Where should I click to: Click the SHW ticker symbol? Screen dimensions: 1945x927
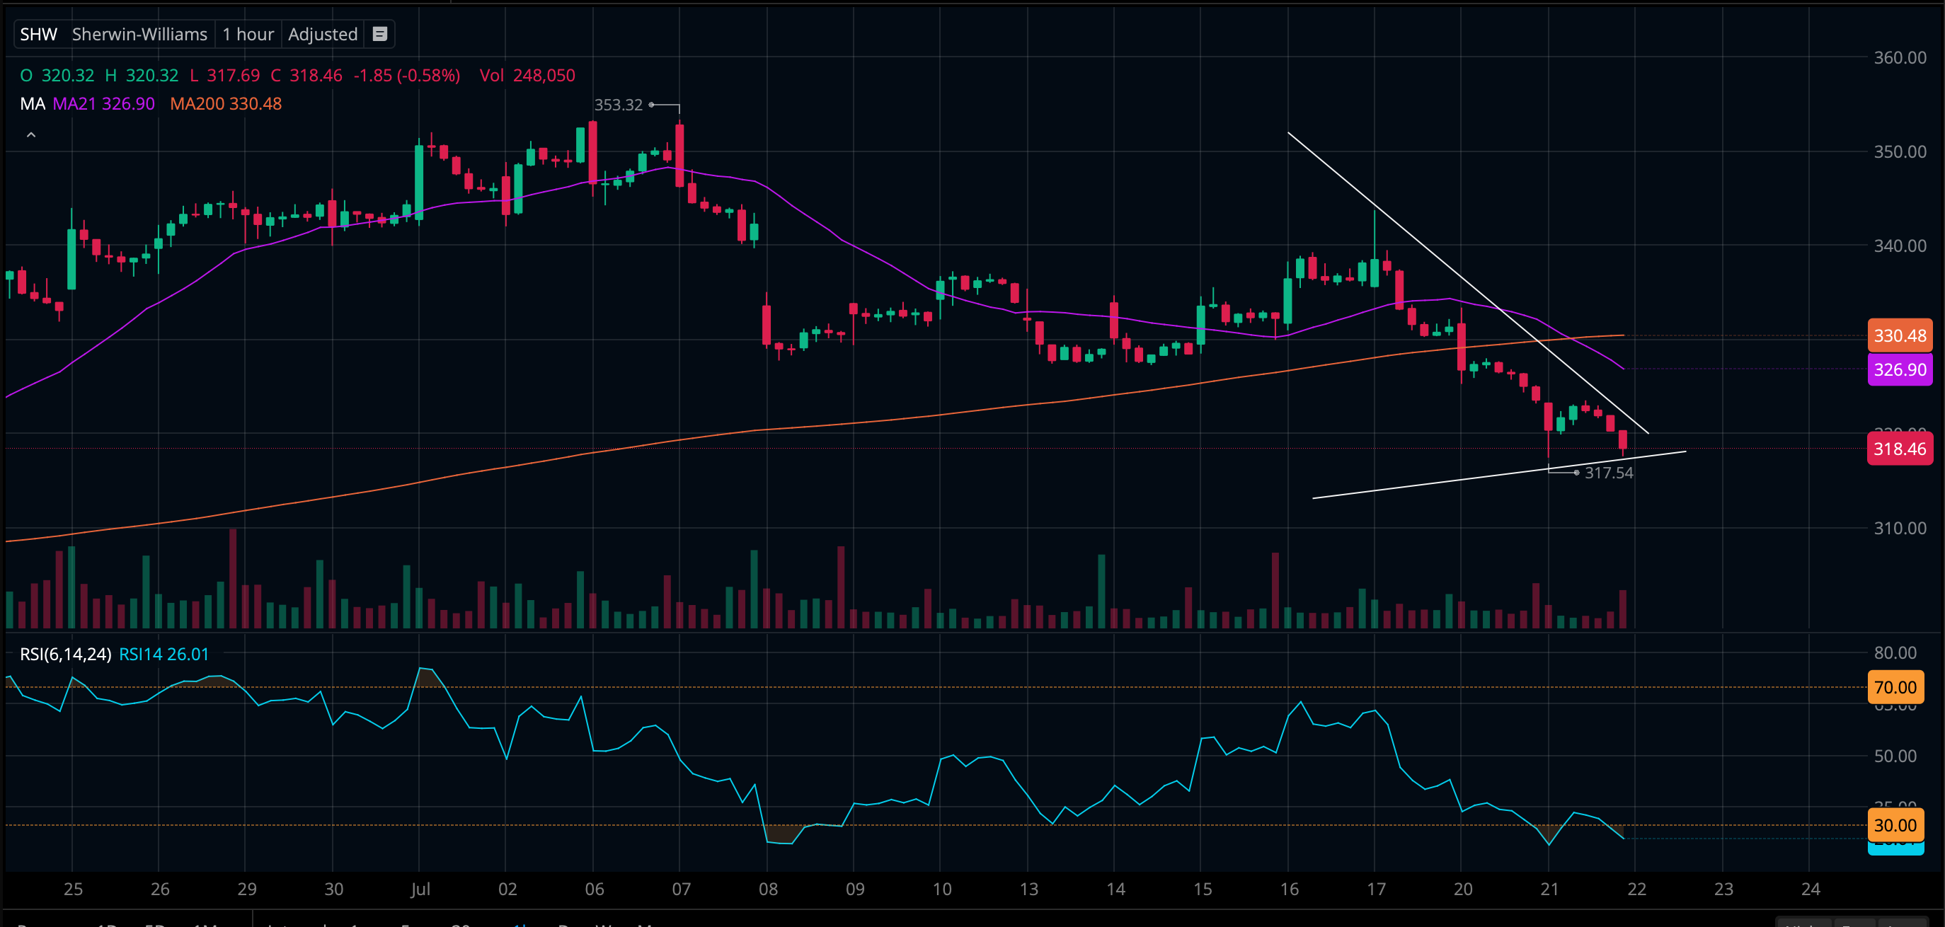point(38,34)
